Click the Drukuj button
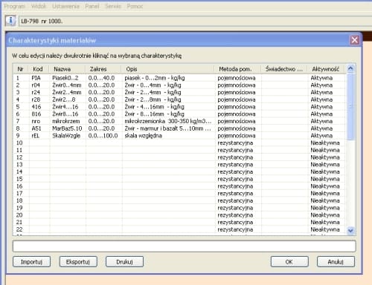Viewport: 372px width, 285px height. (124, 262)
